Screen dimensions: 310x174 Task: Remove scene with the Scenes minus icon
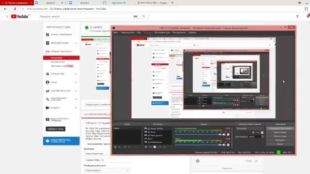click(x=120, y=147)
